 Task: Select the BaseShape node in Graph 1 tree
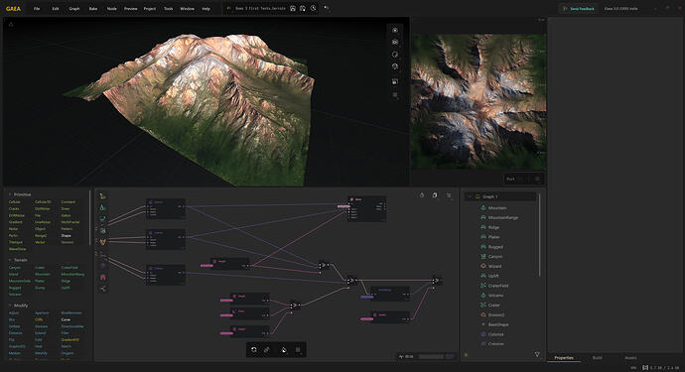498,324
